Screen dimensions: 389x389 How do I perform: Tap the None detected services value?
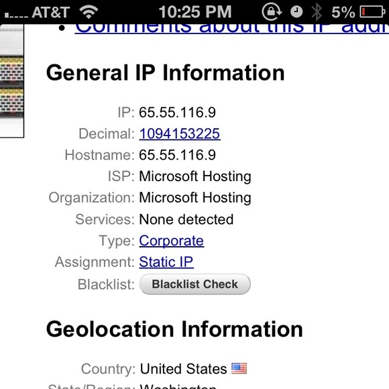186,219
